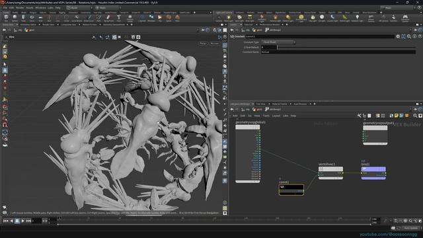
Task: Switch to Render View tab
Action: (48, 24)
